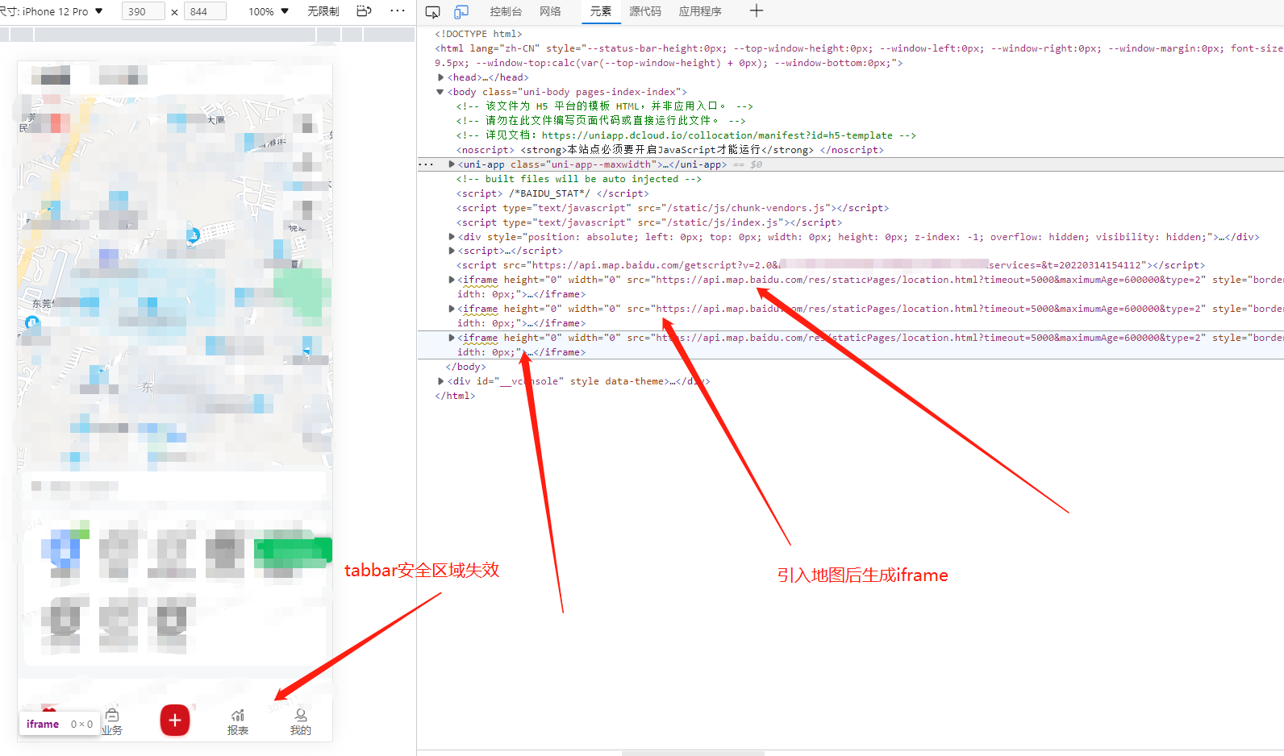1284x756 pixels.
Task: Click the viewport height field 844
Action: tap(205, 11)
